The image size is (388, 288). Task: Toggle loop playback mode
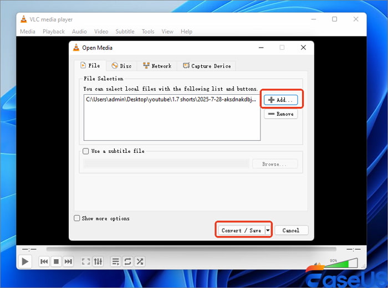127,261
